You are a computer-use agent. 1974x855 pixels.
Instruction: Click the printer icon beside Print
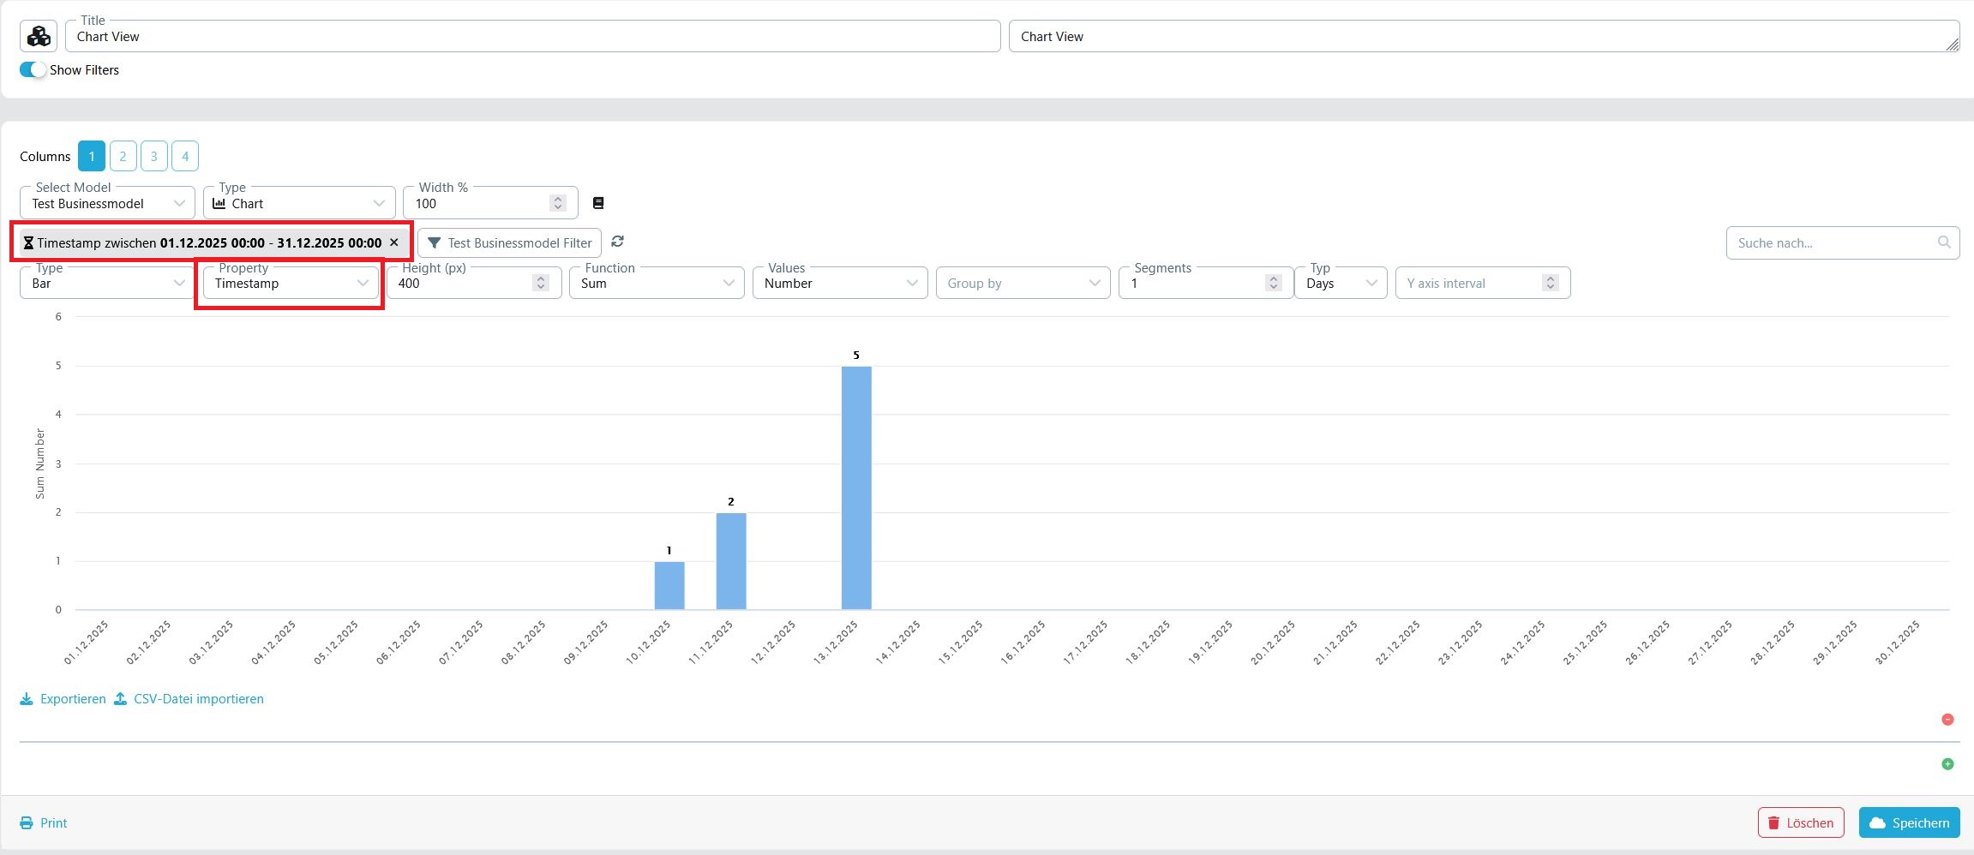coord(27,822)
